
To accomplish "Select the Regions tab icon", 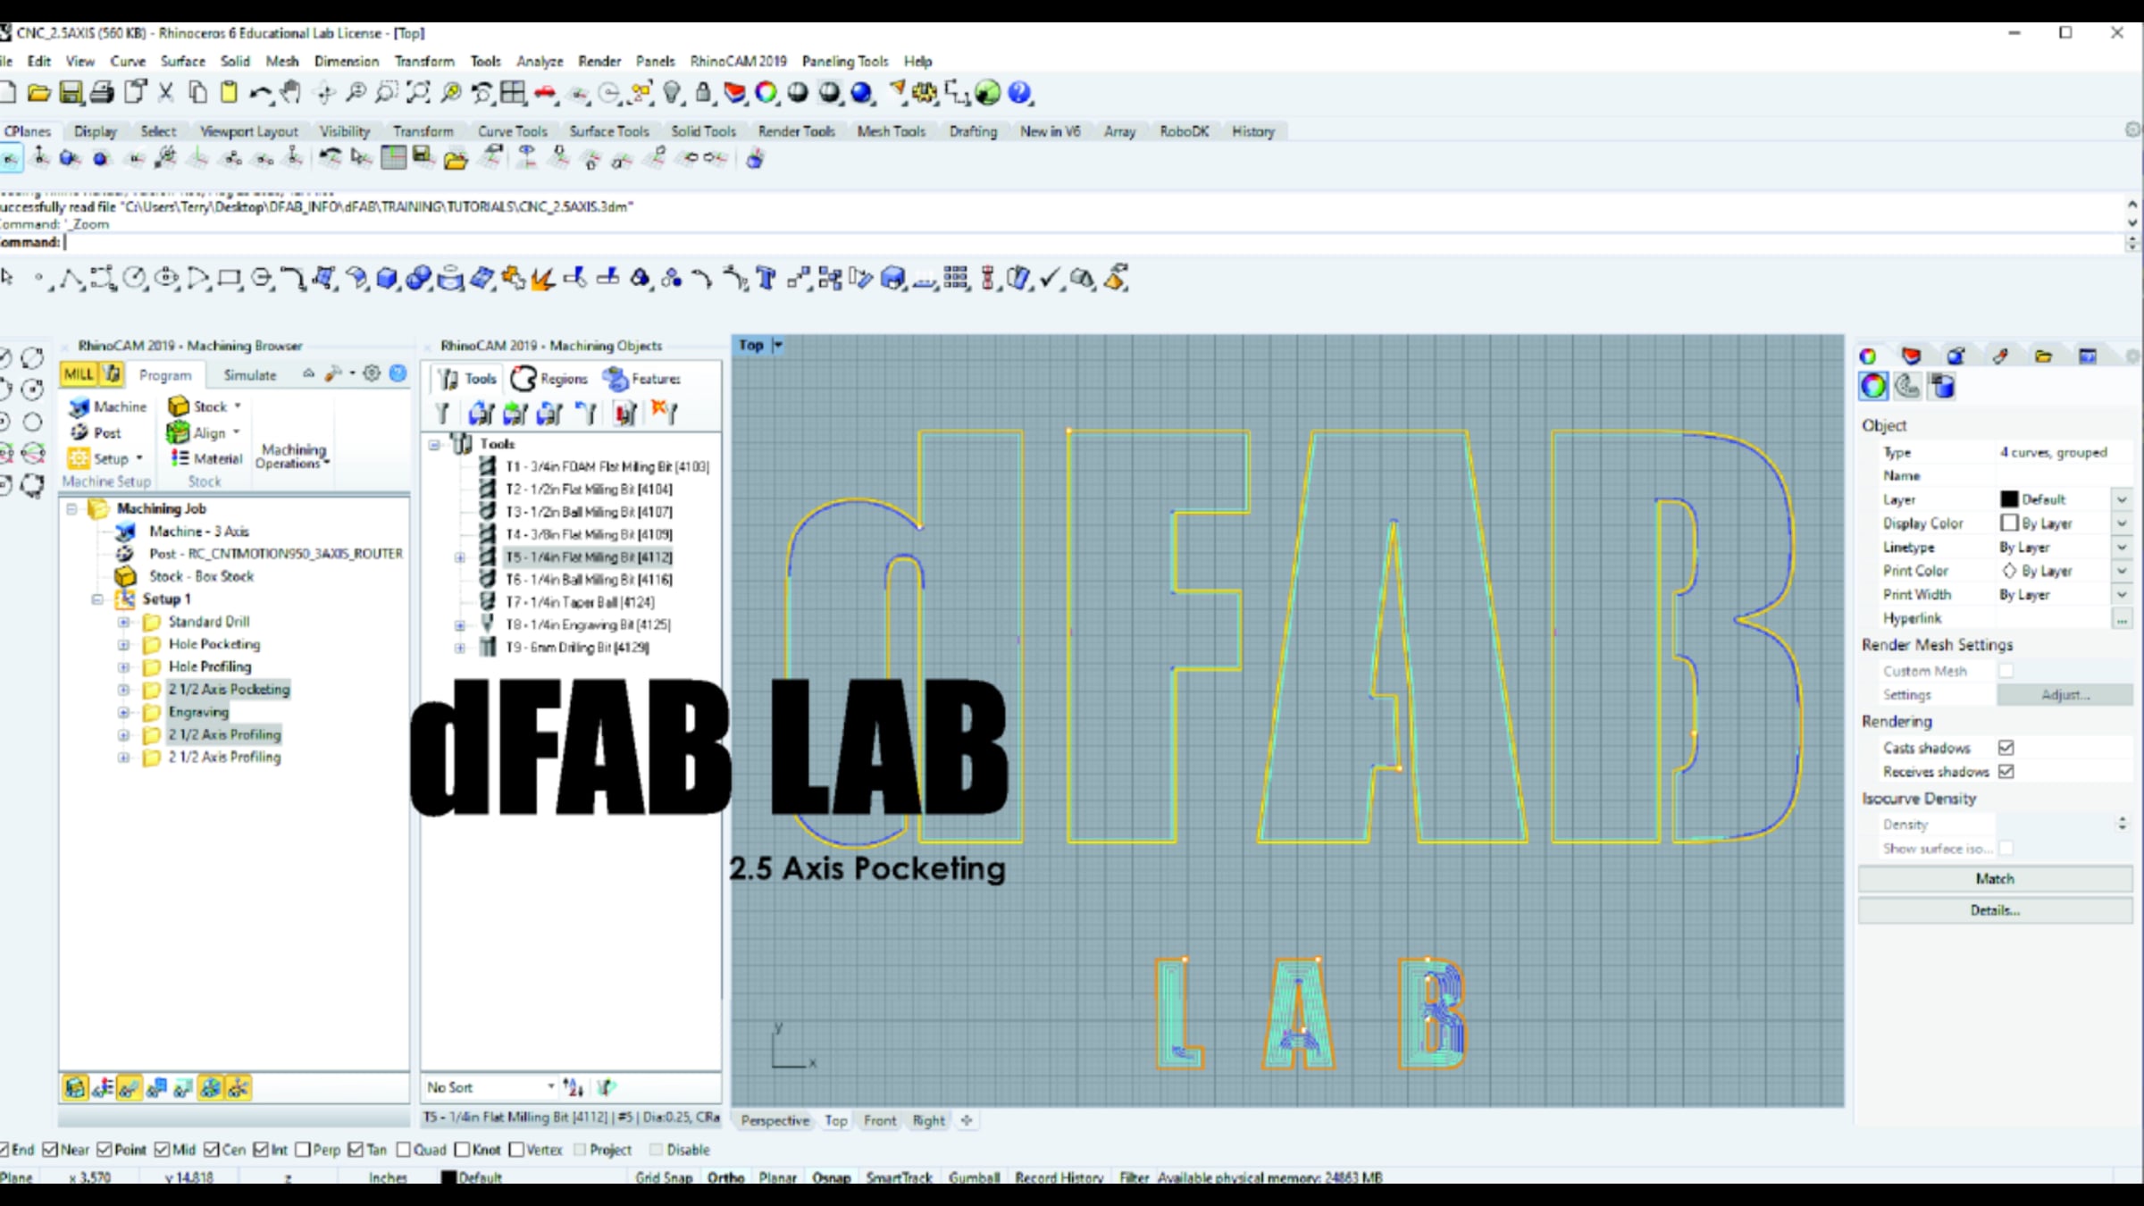I will pyautogui.click(x=523, y=379).
